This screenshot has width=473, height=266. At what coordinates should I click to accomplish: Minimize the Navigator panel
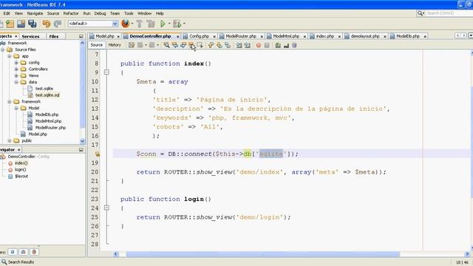81,149
